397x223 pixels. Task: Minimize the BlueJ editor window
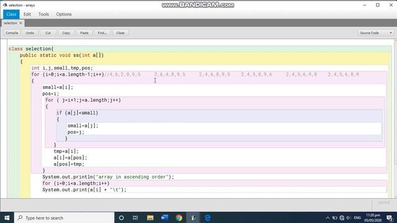point(365,5)
